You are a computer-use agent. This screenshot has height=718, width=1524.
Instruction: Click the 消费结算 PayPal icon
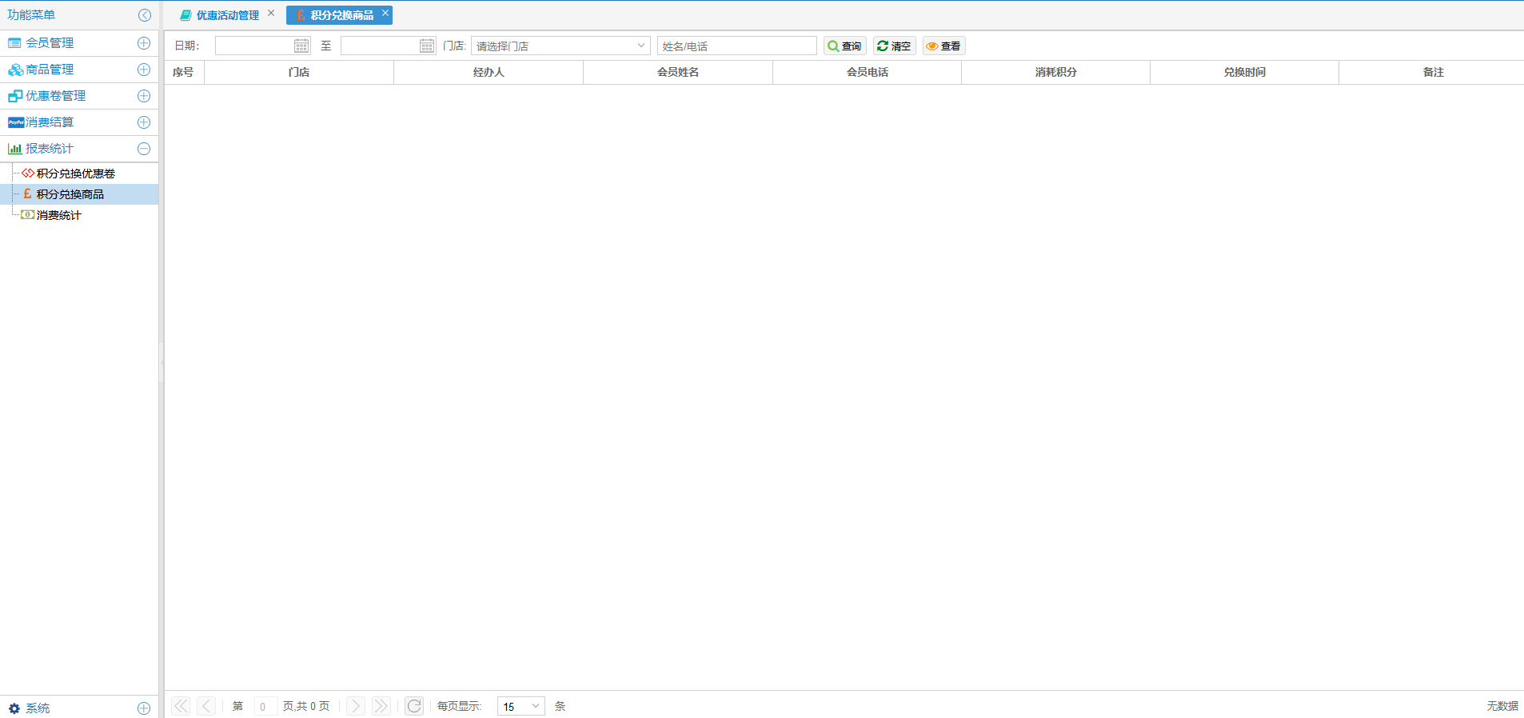[16, 122]
